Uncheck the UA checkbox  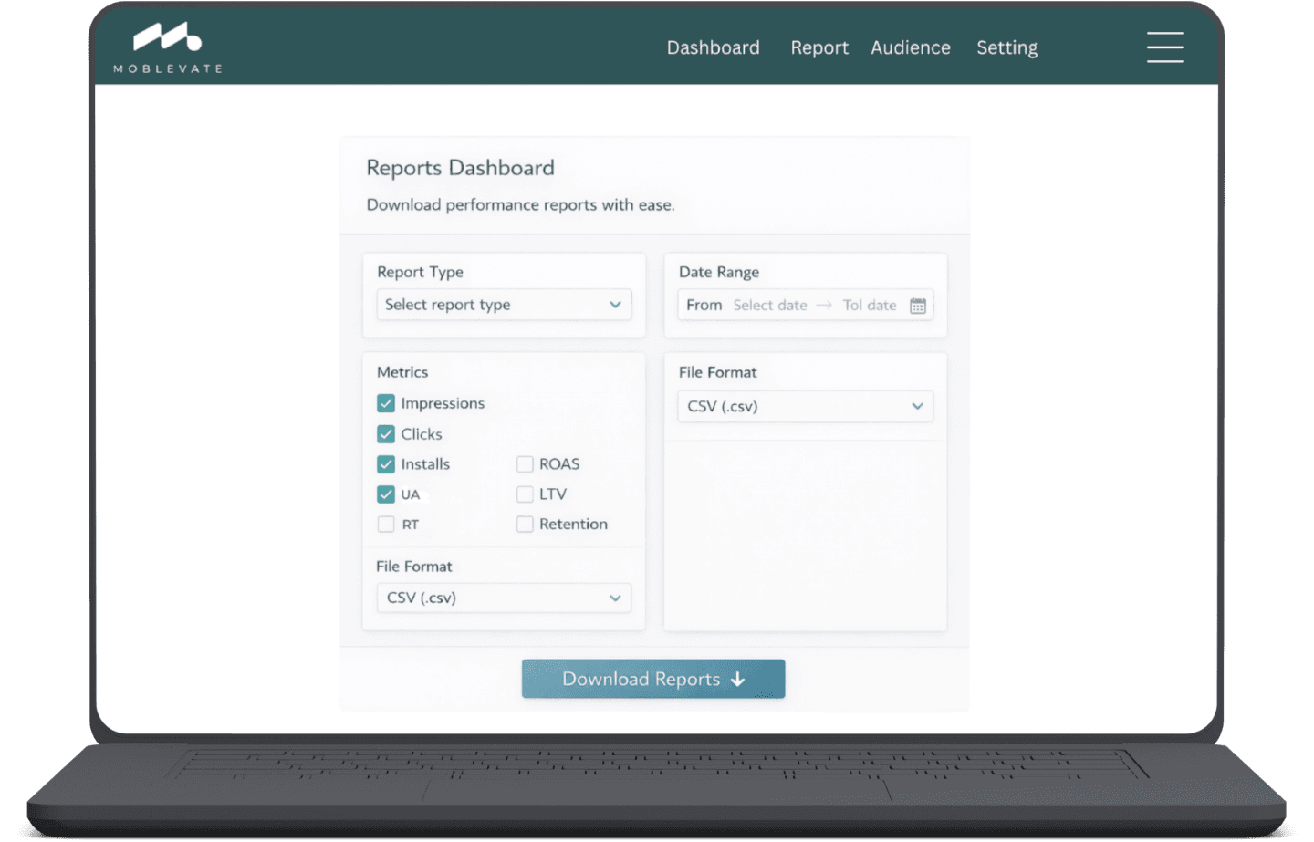pos(386,494)
